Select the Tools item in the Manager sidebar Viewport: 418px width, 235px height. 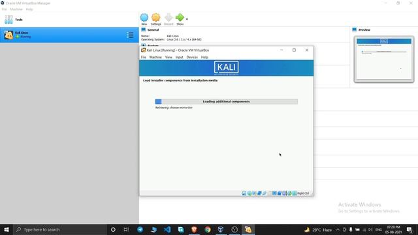(69, 20)
